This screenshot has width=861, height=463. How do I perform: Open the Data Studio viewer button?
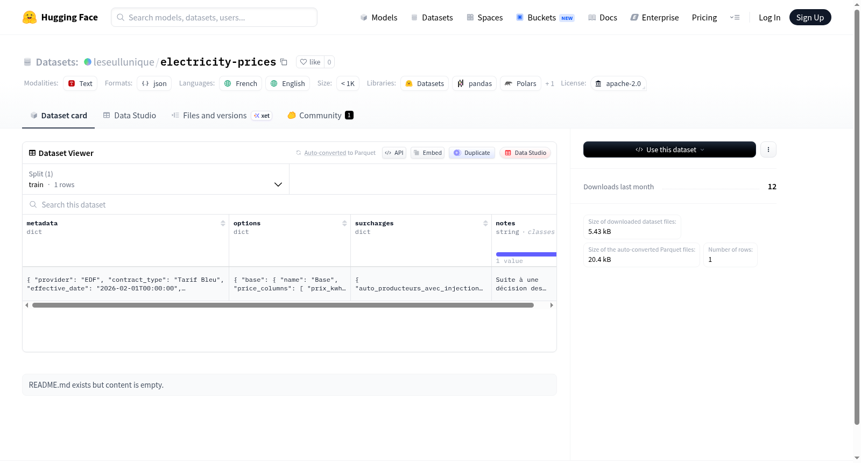point(525,153)
